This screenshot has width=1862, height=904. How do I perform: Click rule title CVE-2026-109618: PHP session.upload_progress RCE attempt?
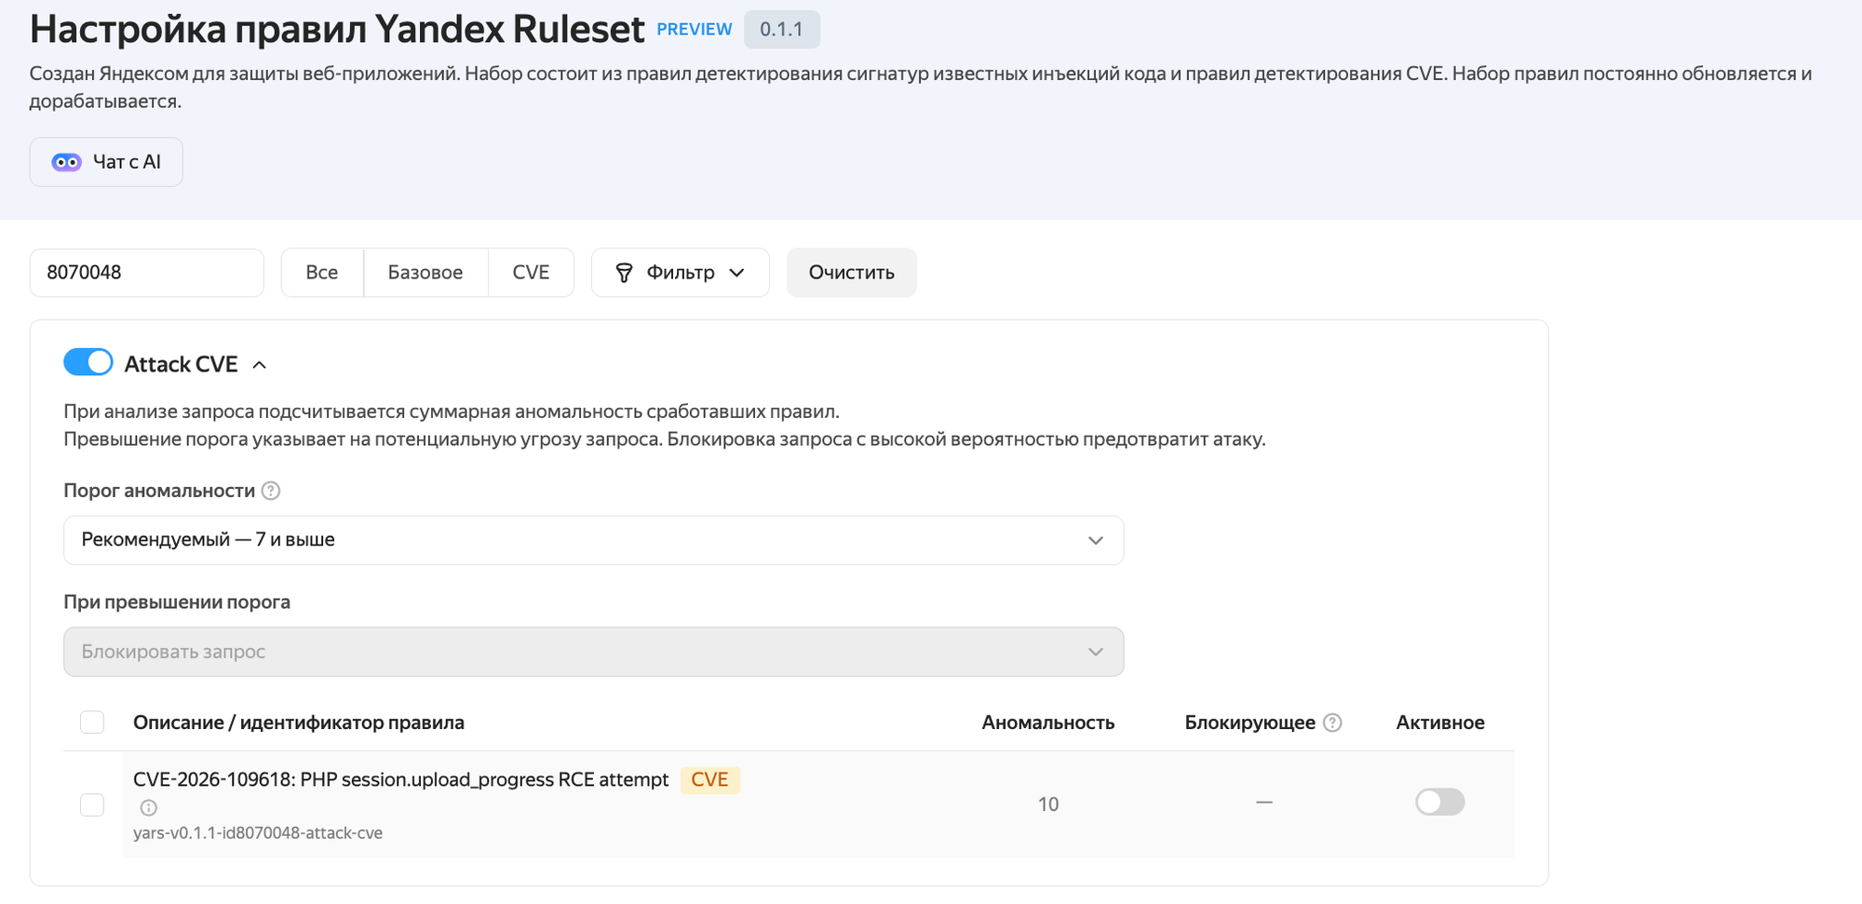point(401,780)
